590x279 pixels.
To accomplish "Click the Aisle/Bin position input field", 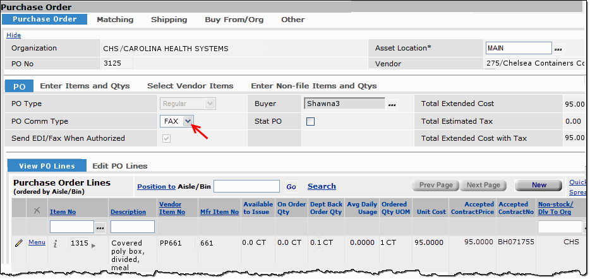I will [x=246, y=186].
